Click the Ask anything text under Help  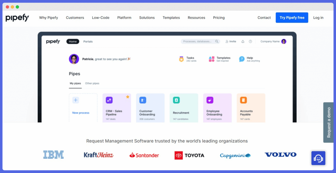253,61
